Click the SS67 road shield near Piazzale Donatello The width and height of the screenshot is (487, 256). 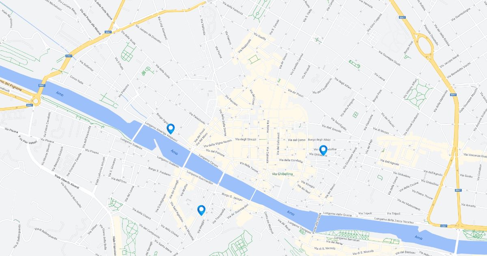(x=403, y=17)
